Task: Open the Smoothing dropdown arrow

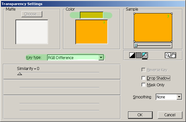Action: point(179,97)
